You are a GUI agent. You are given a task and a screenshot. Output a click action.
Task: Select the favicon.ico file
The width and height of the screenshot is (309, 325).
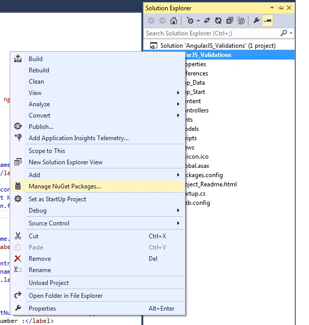(197, 157)
